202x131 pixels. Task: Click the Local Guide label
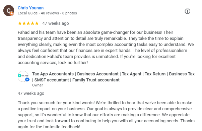27,13
